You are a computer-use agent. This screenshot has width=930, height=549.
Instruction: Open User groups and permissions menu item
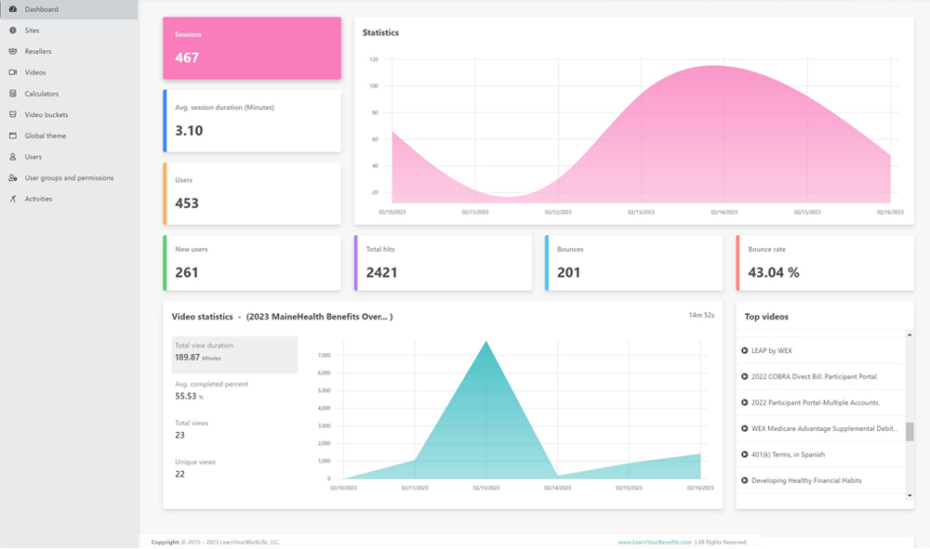69,177
